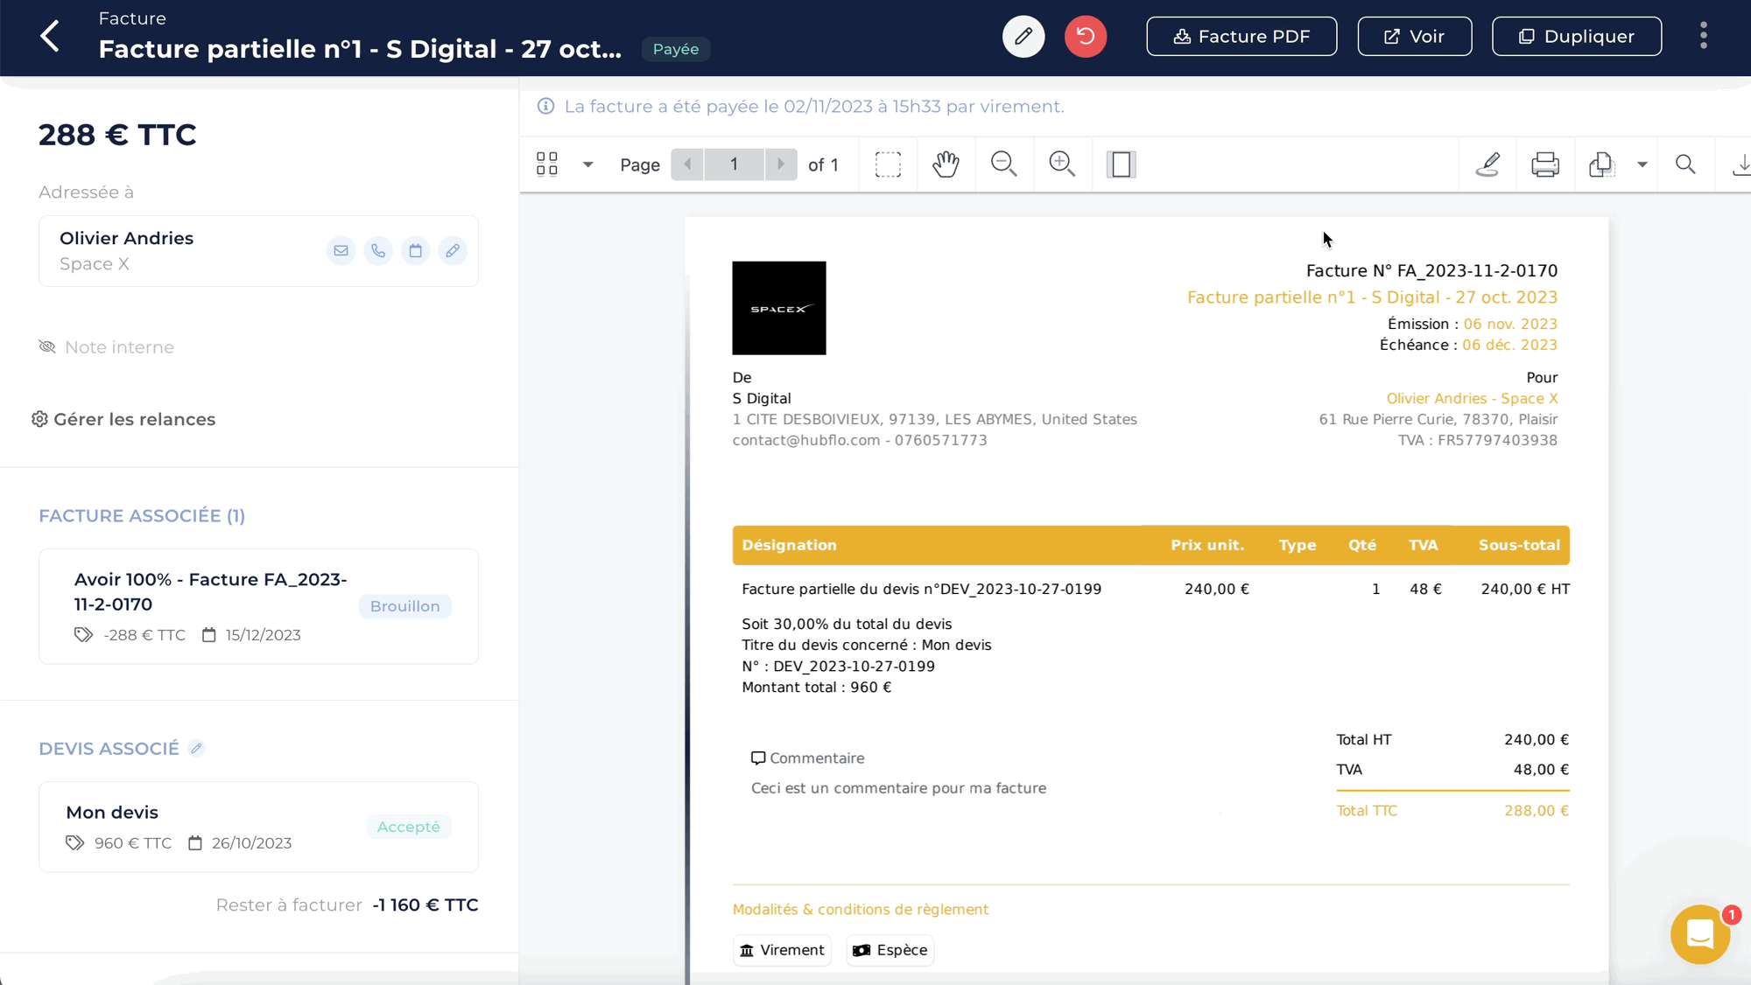The height and width of the screenshot is (985, 1751).
Task: Open the three-dot more options menu
Action: 1704,36
